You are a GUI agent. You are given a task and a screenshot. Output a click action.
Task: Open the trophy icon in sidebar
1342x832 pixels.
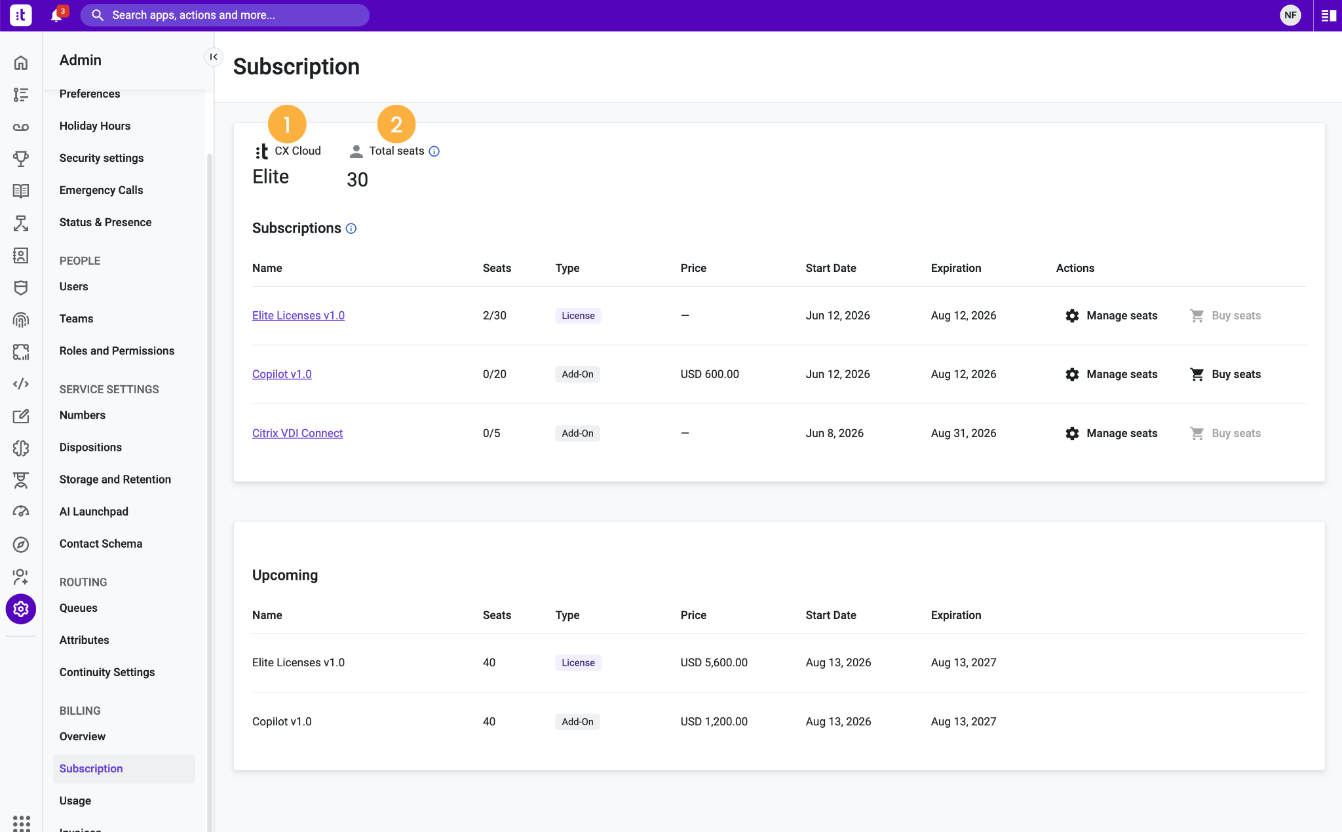(21, 159)
